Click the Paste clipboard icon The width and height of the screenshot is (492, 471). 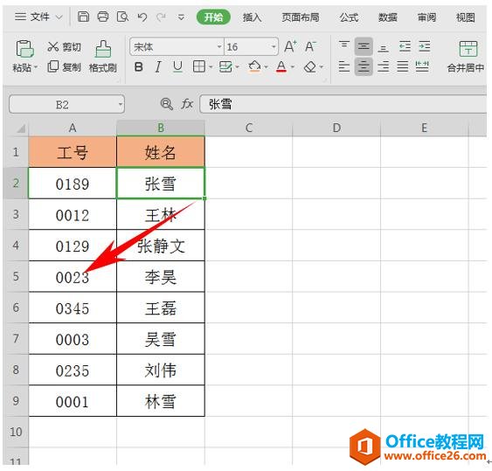(x=24, y=49)
